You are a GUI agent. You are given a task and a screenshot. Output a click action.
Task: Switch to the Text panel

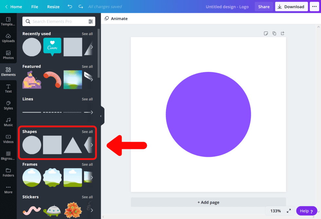(8, 88)
